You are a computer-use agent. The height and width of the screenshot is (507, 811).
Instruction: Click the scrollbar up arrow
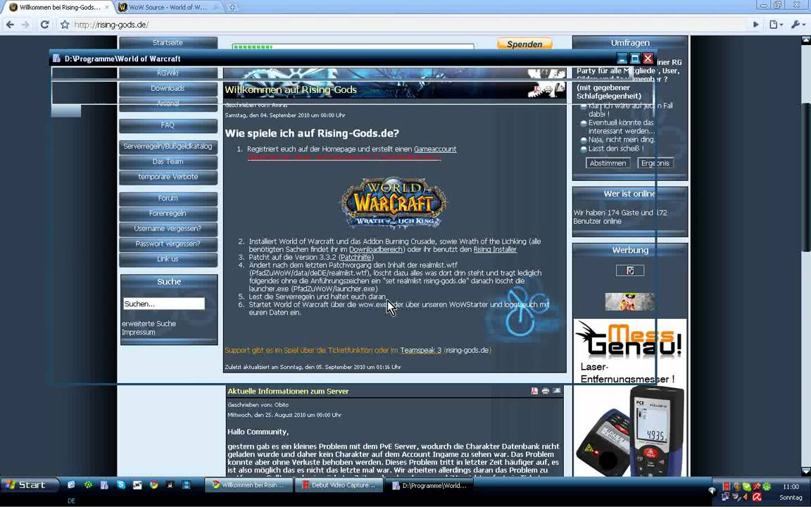[805, 40]
